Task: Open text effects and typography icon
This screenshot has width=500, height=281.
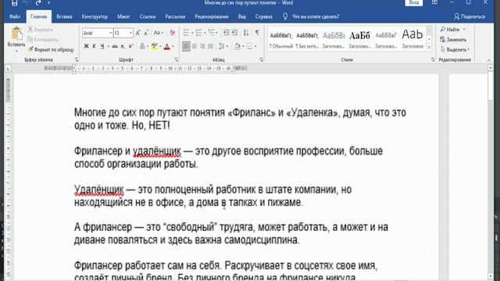Action: [142, 47]
